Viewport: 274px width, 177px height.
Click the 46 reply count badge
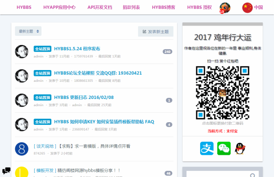[168, 173]
